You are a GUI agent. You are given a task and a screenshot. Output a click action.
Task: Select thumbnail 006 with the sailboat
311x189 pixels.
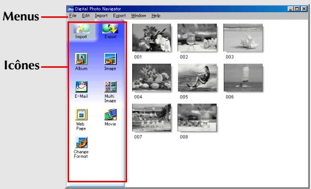coord(243,78)
